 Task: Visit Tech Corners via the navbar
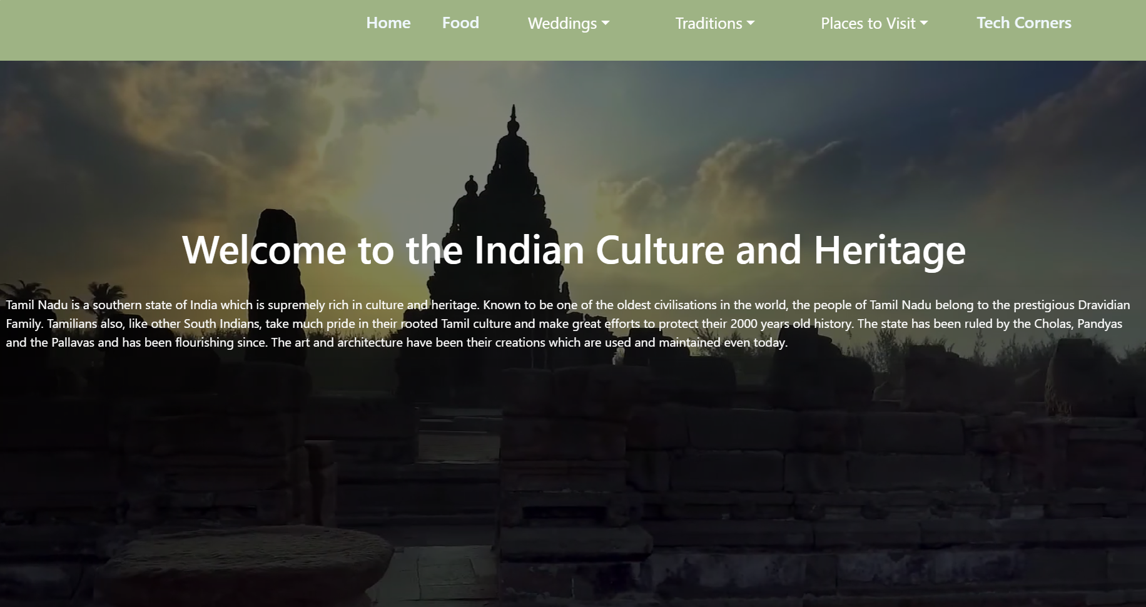pos(1024,23)
